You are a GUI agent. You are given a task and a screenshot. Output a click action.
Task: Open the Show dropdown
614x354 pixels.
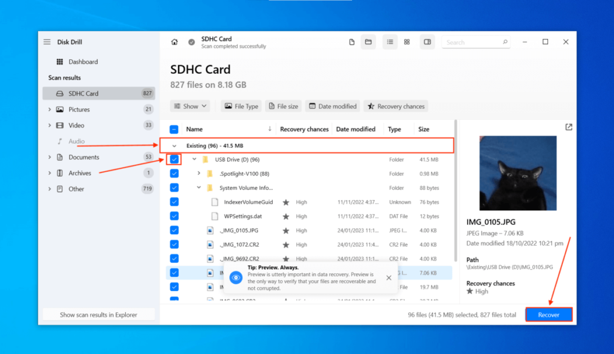click(190, 106)
